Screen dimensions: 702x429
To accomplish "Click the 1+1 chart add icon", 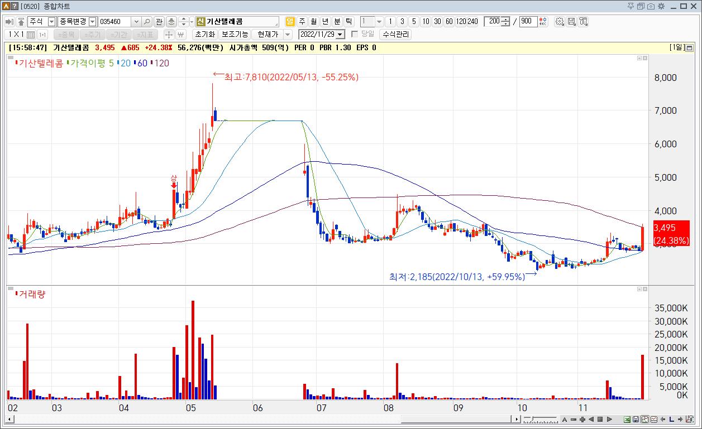I will pyautogui.click(x=42, y=34).
